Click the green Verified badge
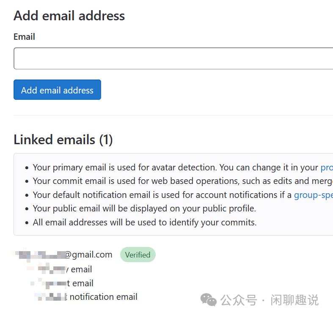 pos(138,255)
